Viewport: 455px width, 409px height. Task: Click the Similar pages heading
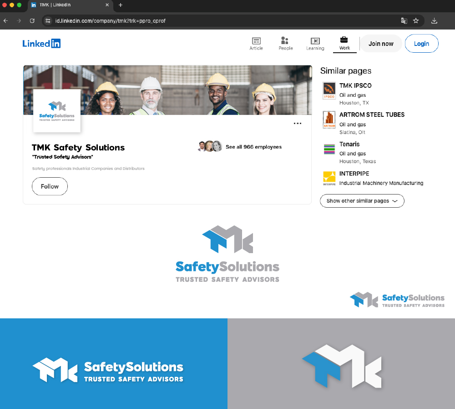point(346,71)
